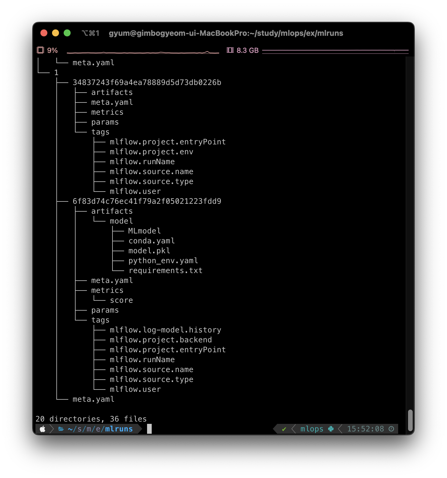This screenshot has width=447, height=478.
Task: Click first mlflow.project.entryPoint entry
Action: (x=168, y=142)
